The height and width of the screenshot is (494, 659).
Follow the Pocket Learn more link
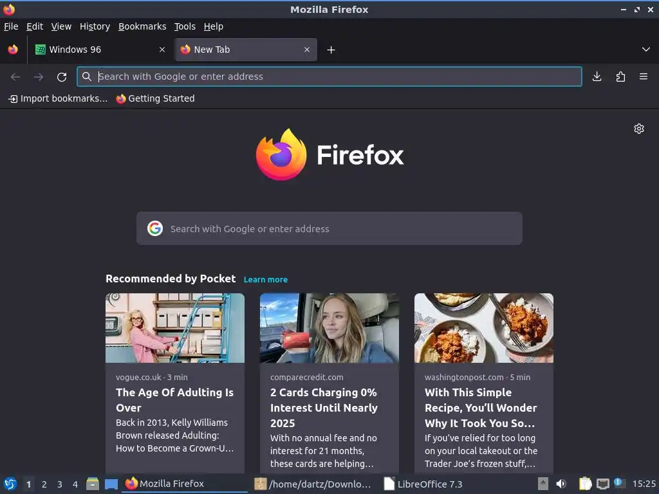(266, 279)
